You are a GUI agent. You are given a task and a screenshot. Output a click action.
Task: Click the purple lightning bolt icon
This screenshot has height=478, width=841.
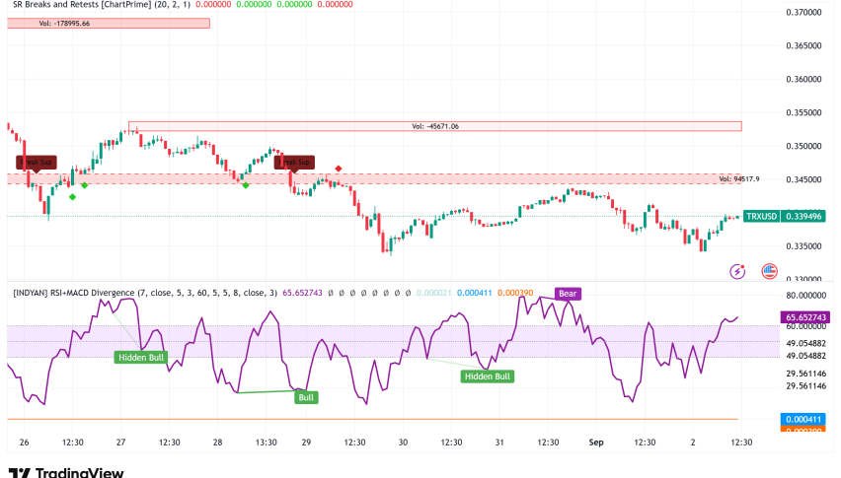737,271
